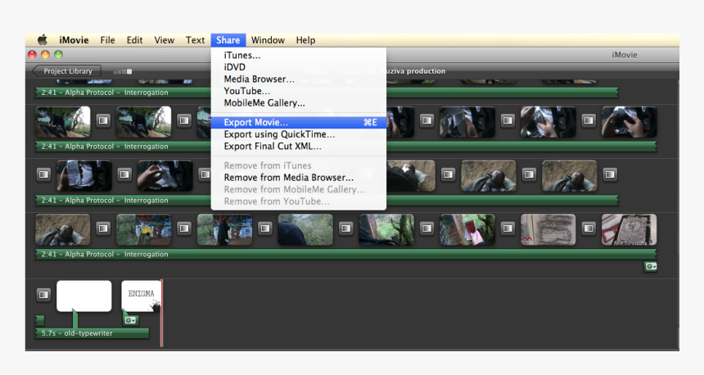704x375 pixels.
Task: Select the stone engraving clip
Action: pyautogui.click(x=548, y=229)
